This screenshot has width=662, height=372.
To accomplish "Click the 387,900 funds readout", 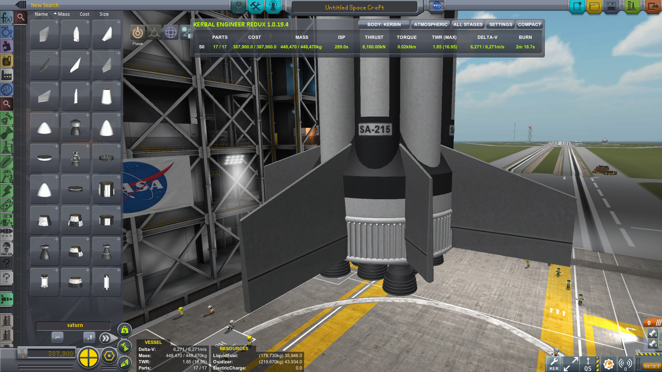I will tap(51, 354).
